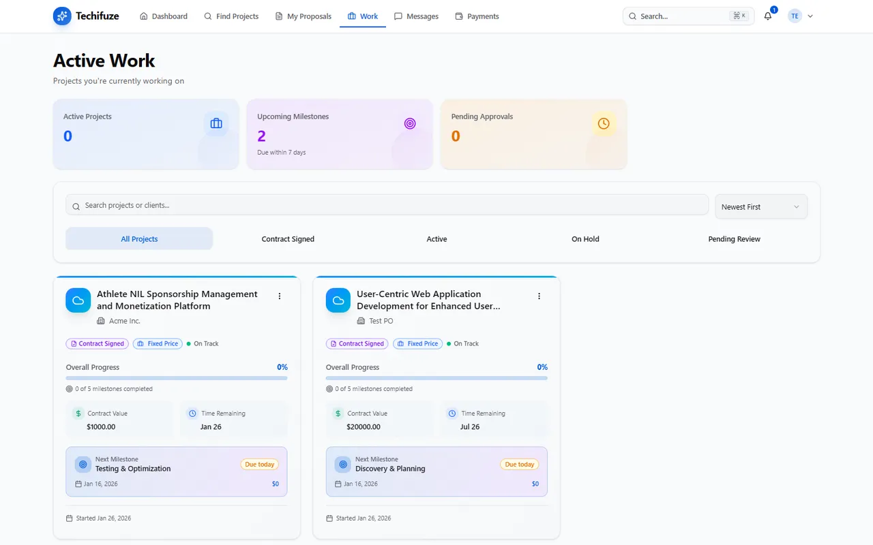This screenshot has height=545, width=873.
Task: Click the Athlete NIL card overall progress bar
Action: point(177,378)
